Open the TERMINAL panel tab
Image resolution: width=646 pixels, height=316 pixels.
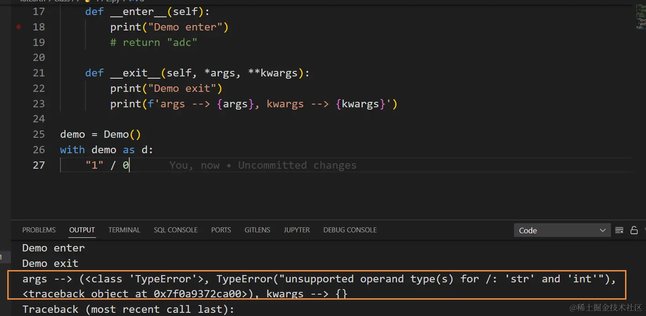[x=124, y=230]
